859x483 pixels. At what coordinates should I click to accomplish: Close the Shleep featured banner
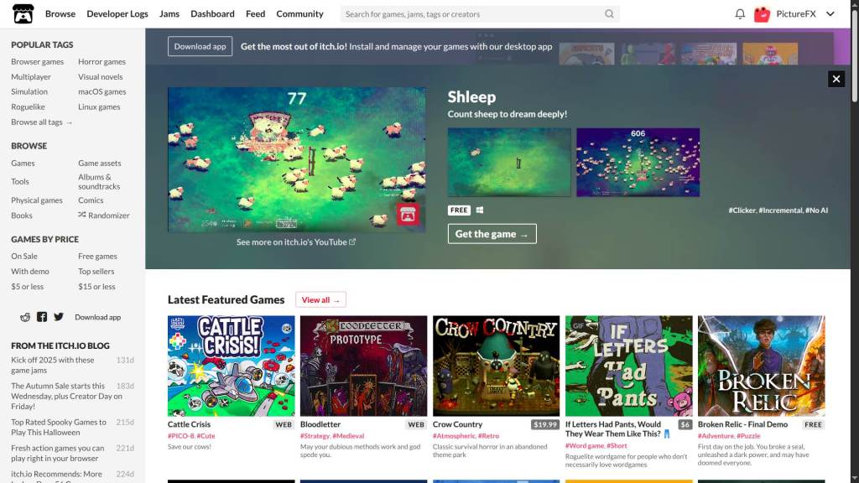(836, 79)
